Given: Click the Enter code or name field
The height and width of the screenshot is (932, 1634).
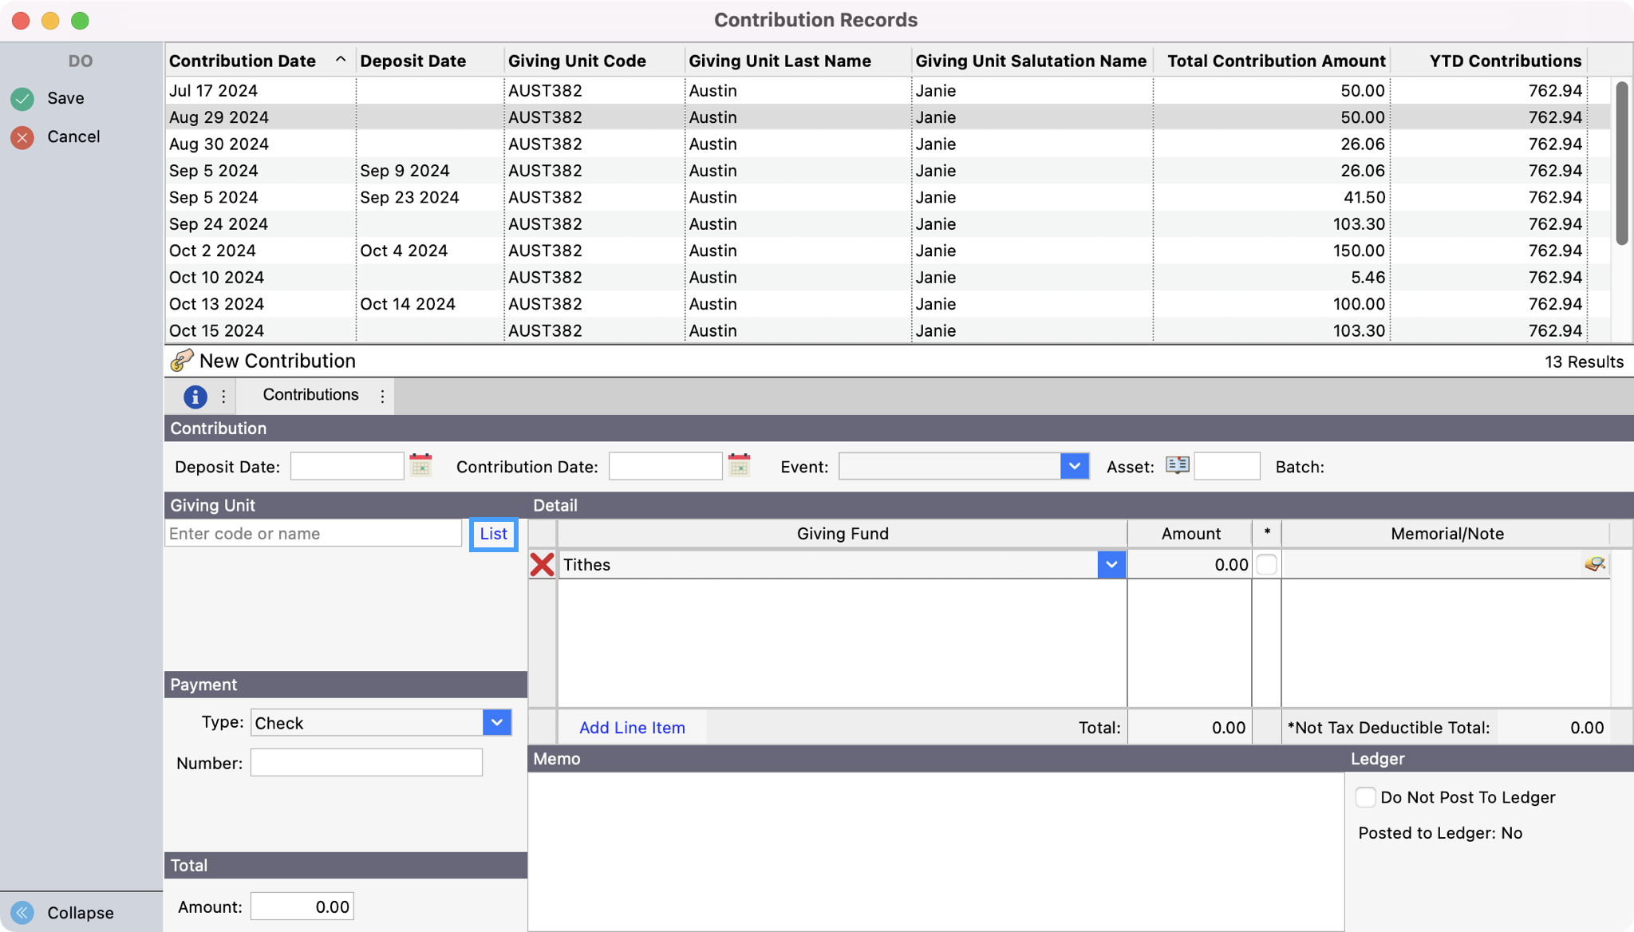Looking at the screenshot, I should pyautogui.click(x=313, y=534).
